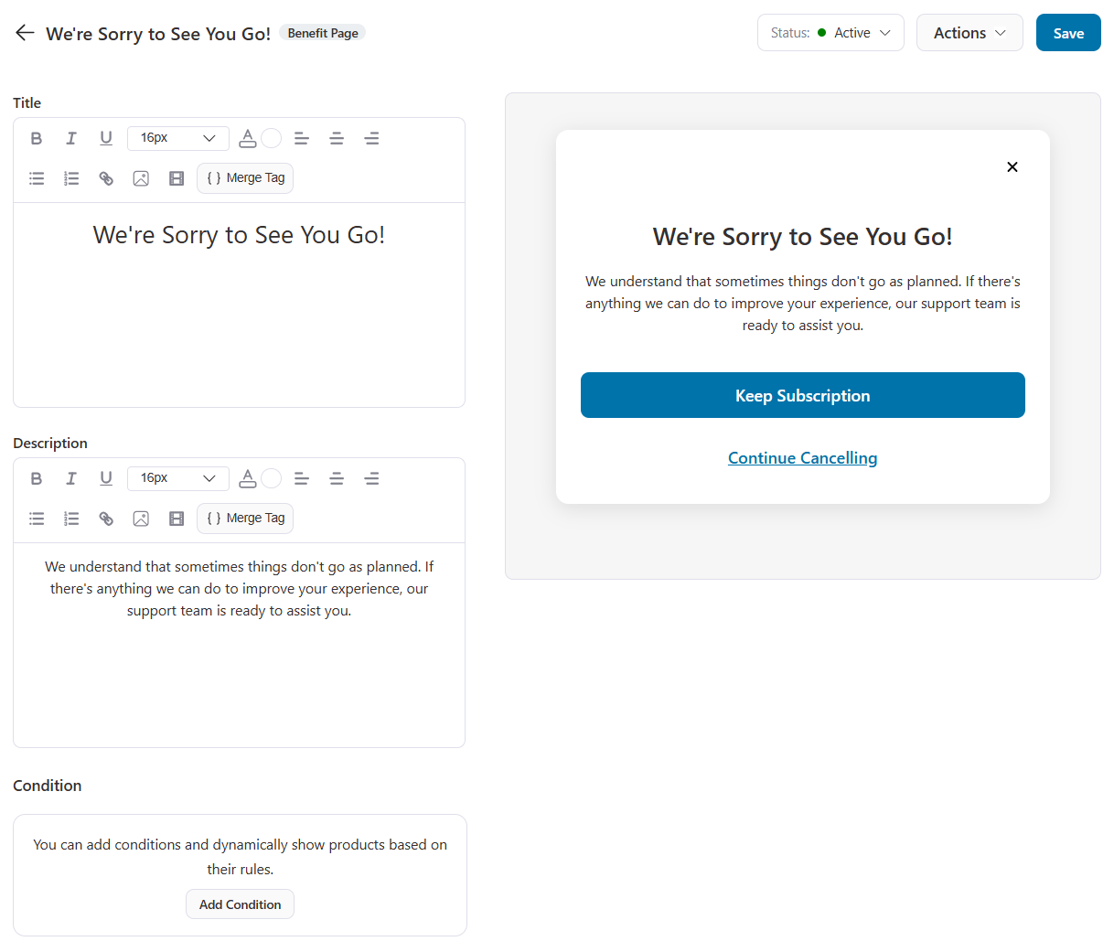The width and height of the screenshot is (1114, 952).
Task: Insert image in Title editor
Action: [141, 178]
